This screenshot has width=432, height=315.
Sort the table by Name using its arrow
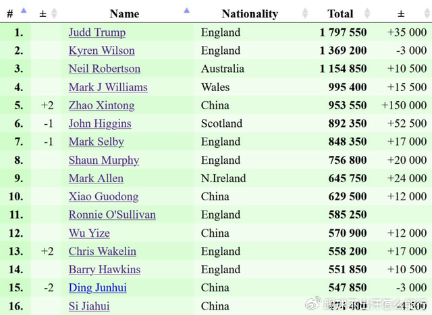tap(187, 11)
